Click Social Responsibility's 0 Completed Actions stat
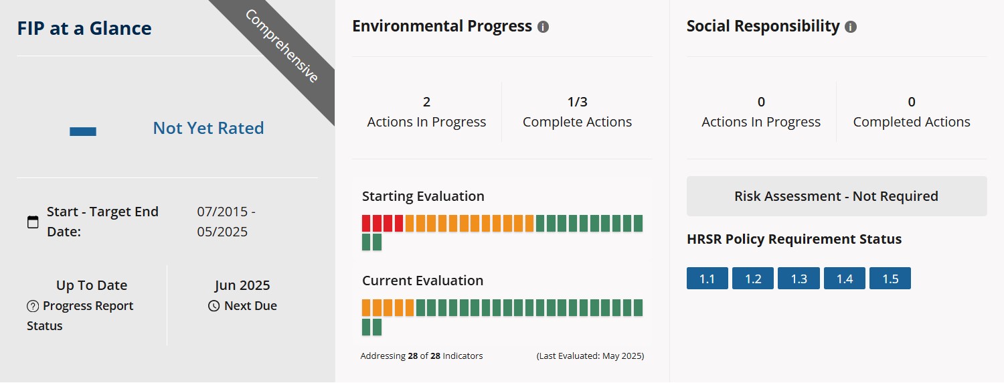The width and height of the screenshot is (1004, 383). click(911, 112)
